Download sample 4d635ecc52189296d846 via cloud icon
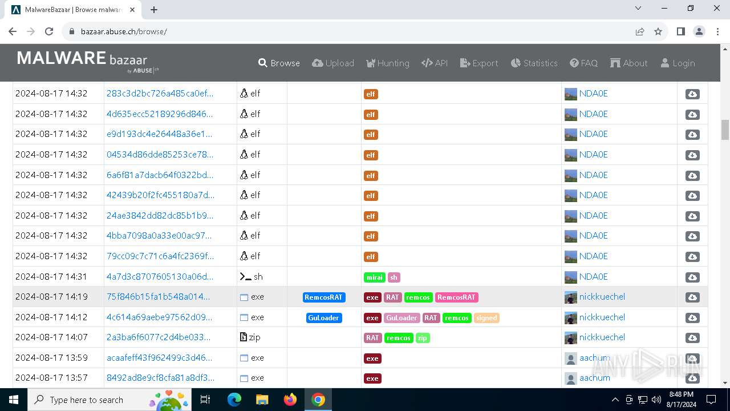 coord(692,114)
